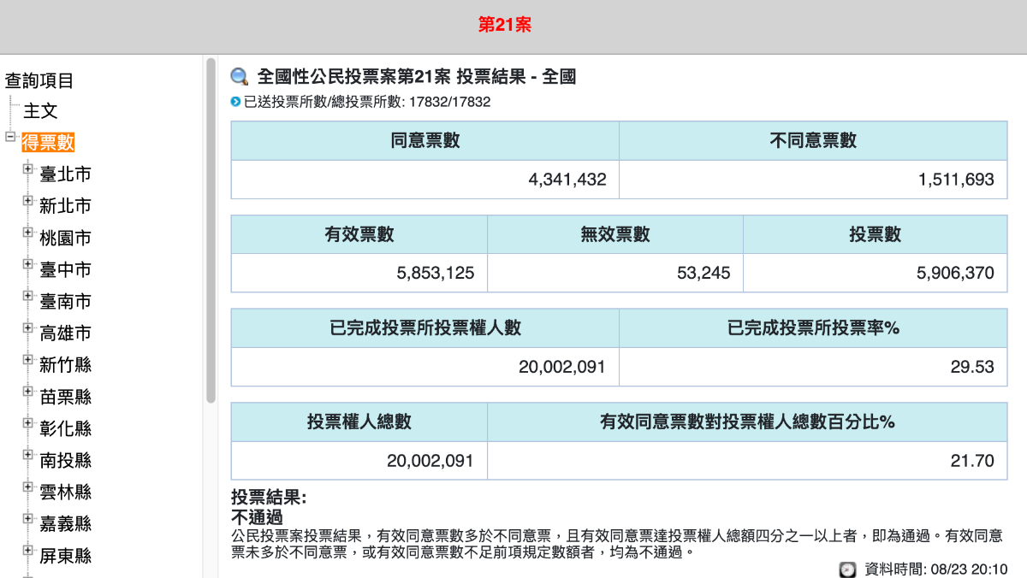The image size is (1027, 578).
Task: Expand the 臺北市 tree node
Action: (28, 168)
